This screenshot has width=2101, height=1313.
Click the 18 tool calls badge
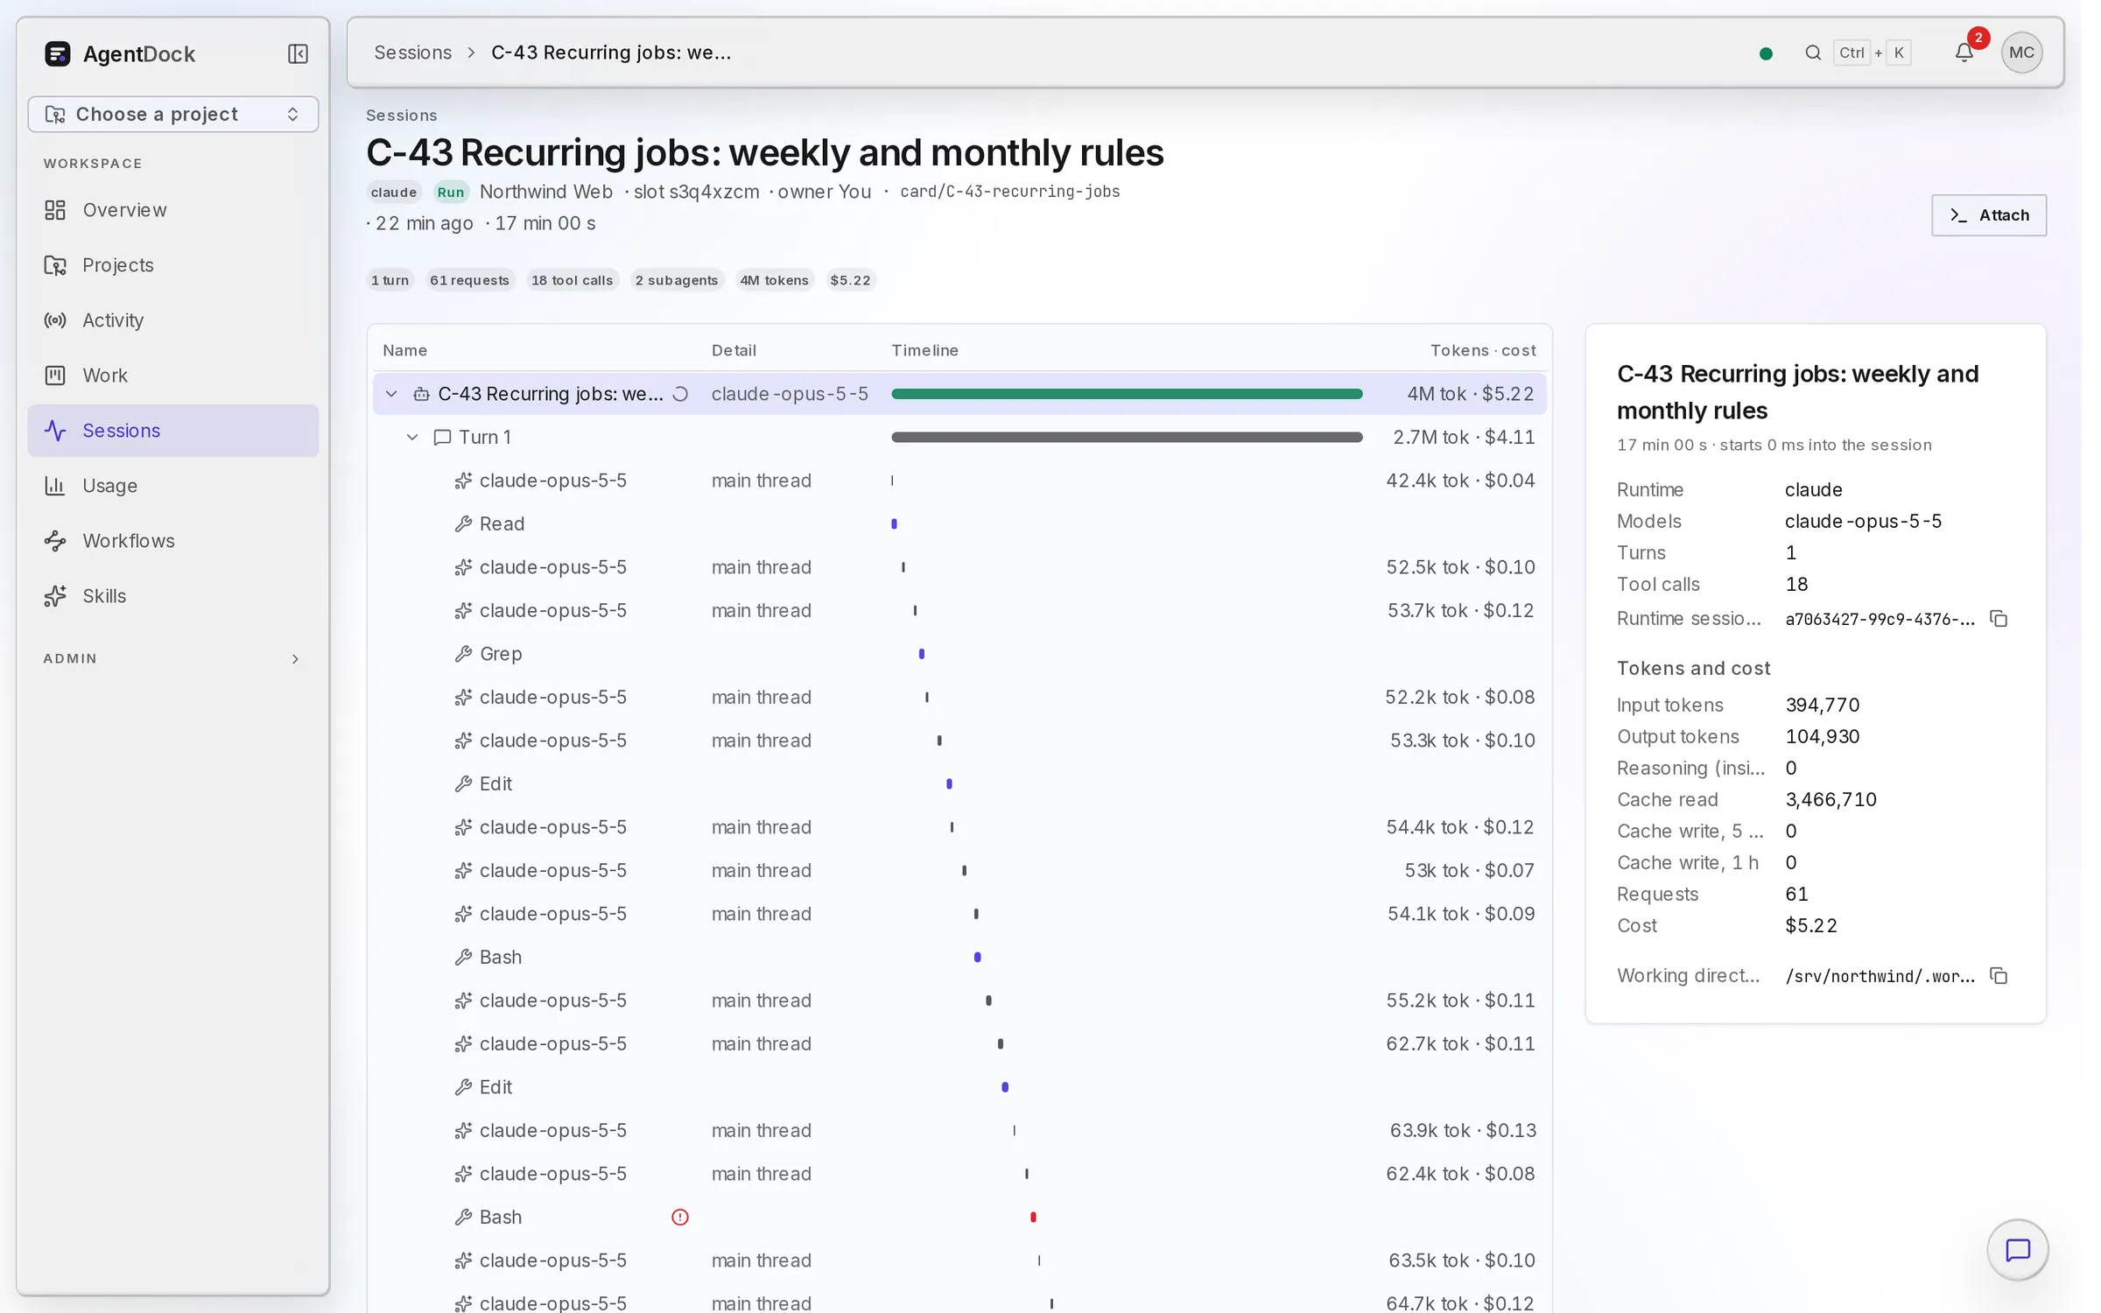coord(572,280)
